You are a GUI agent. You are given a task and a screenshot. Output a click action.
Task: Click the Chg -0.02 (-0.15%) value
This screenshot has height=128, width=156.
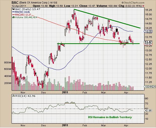point(130,6)
